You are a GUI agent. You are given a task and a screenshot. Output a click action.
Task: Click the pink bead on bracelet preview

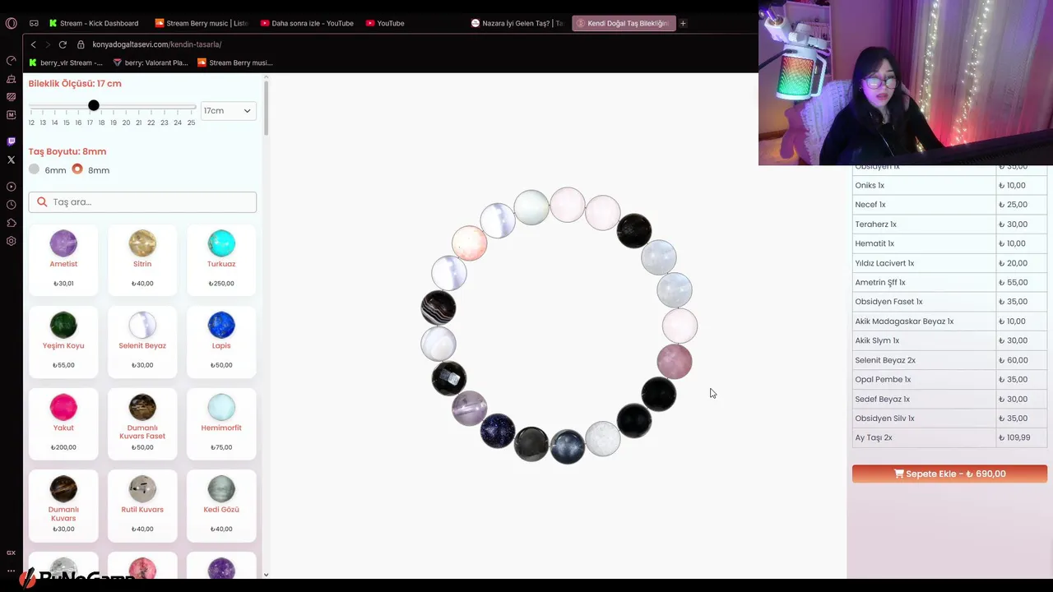675,362
